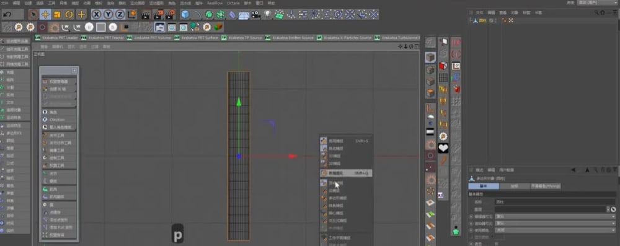Screen dimensions: 620x246
Task: Open the Octane menu
Action: coord(233,2)
